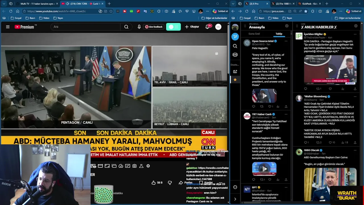Open tab search dropdown in X Pro window
This screenshot has width=364, height=205.
(233, 4)
